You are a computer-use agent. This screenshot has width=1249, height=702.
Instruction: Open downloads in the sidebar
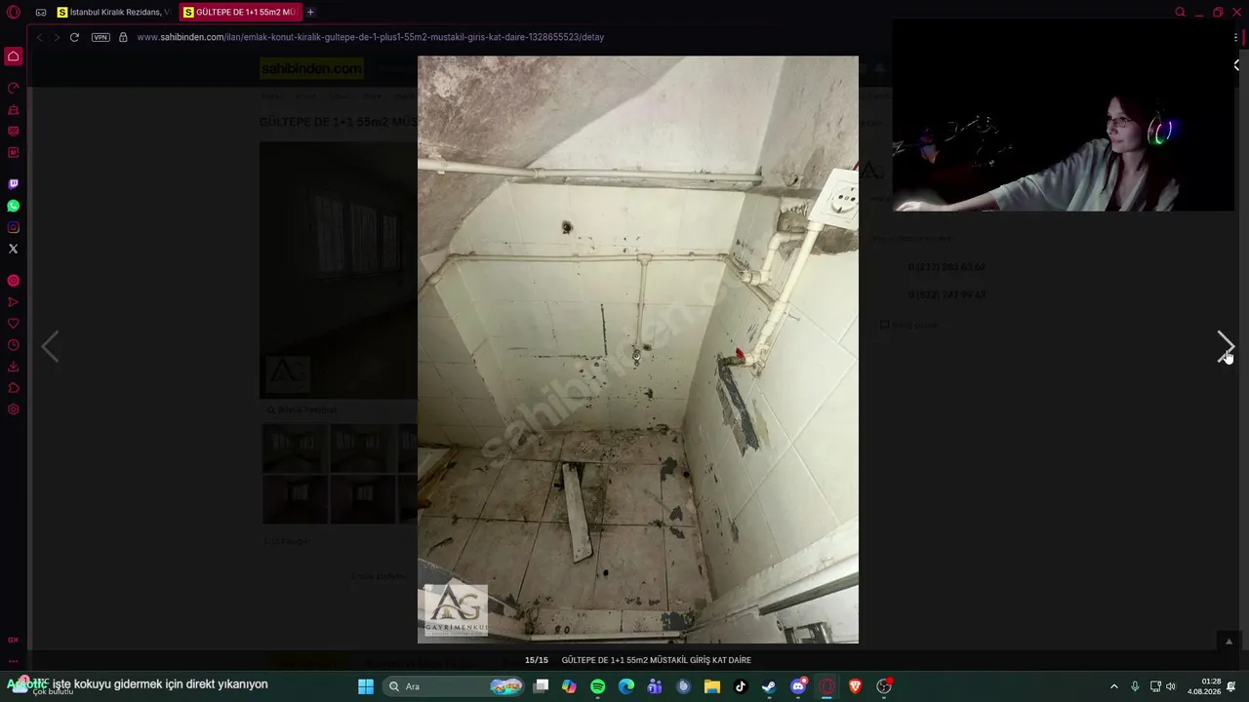coord(14,367)
